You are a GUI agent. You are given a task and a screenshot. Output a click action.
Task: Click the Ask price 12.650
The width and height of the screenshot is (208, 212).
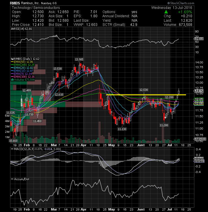(63, 12)
